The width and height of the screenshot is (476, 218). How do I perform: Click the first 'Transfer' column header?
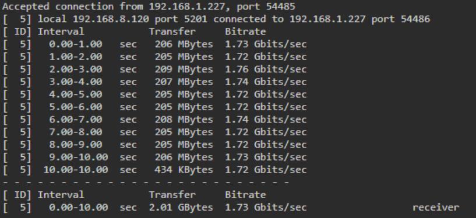172,31
